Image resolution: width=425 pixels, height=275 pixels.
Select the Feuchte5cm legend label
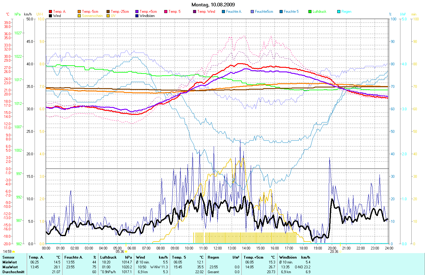point(264,12)
